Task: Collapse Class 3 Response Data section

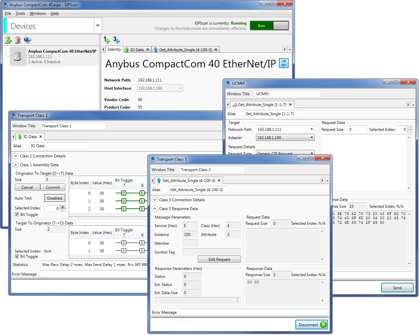Action: pos(154,208)
